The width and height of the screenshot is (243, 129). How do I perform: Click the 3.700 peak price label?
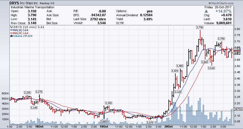[221, 39]
